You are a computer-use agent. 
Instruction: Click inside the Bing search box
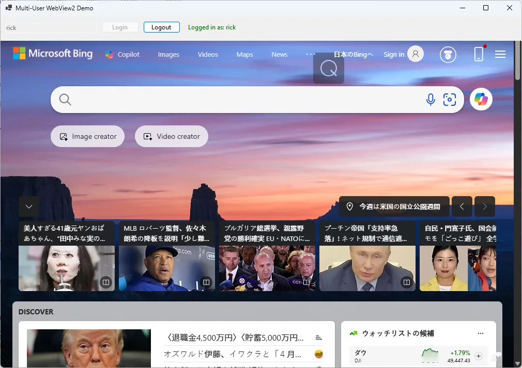(247, 100)
